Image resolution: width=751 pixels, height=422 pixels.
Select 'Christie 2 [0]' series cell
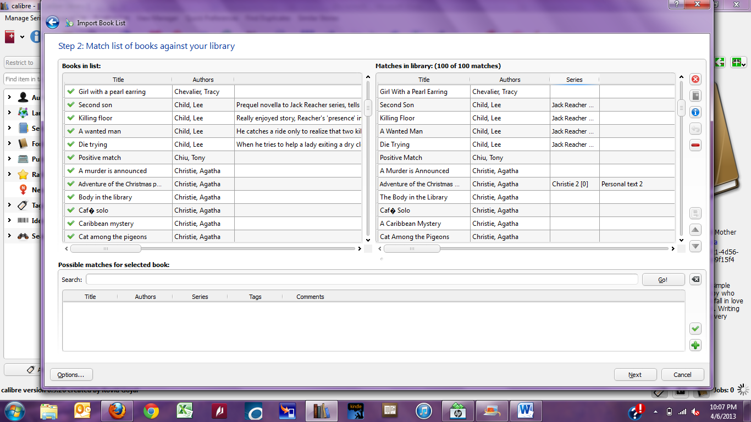(x=575, y=184)
